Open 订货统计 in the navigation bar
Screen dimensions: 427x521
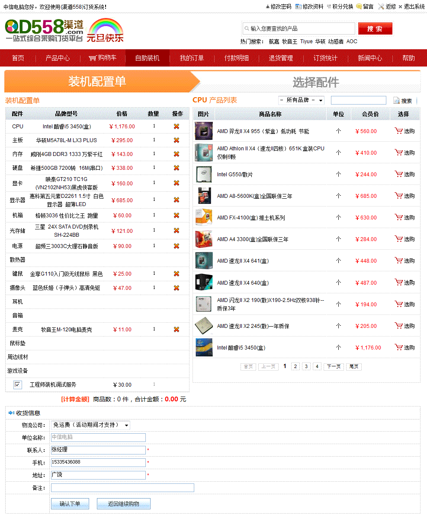tap(325, 58)
